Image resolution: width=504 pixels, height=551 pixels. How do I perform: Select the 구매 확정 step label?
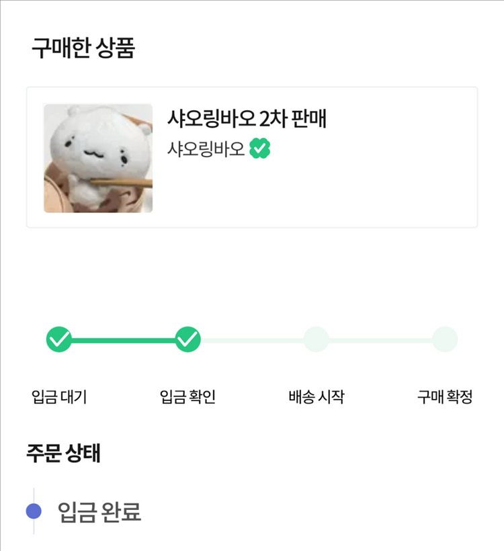click(x=445, y=397)
